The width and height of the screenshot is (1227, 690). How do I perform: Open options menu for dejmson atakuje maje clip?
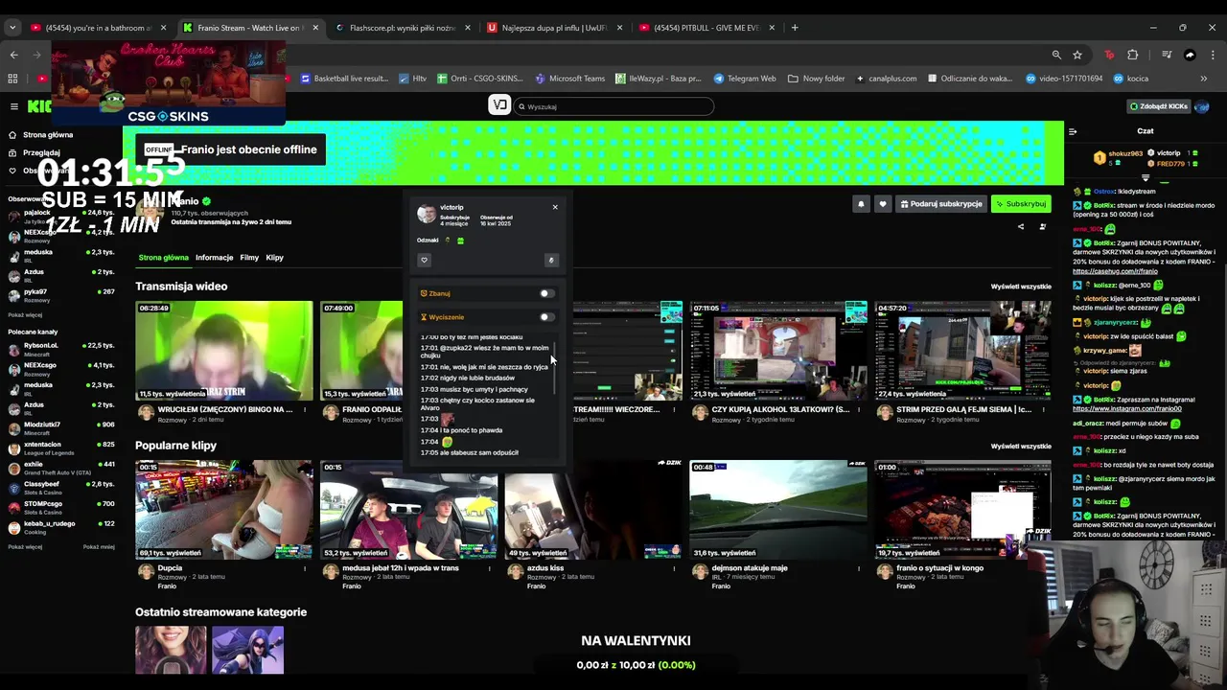(x=859, y=568)
